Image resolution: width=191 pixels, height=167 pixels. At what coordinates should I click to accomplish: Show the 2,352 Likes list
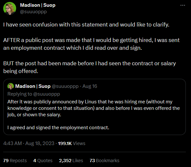(71, 161)
